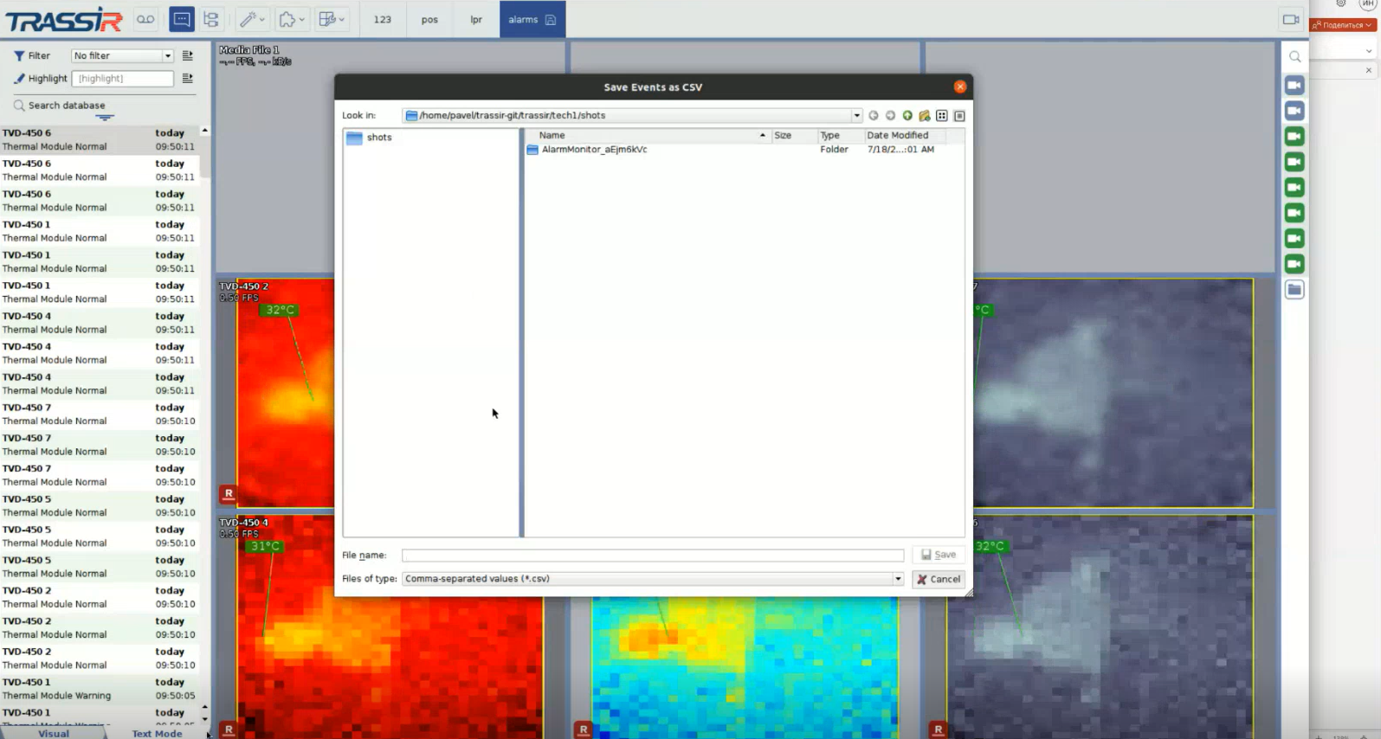Open the layout settings wrench dropdown
1381x739 pixels.
pos(332,19)
